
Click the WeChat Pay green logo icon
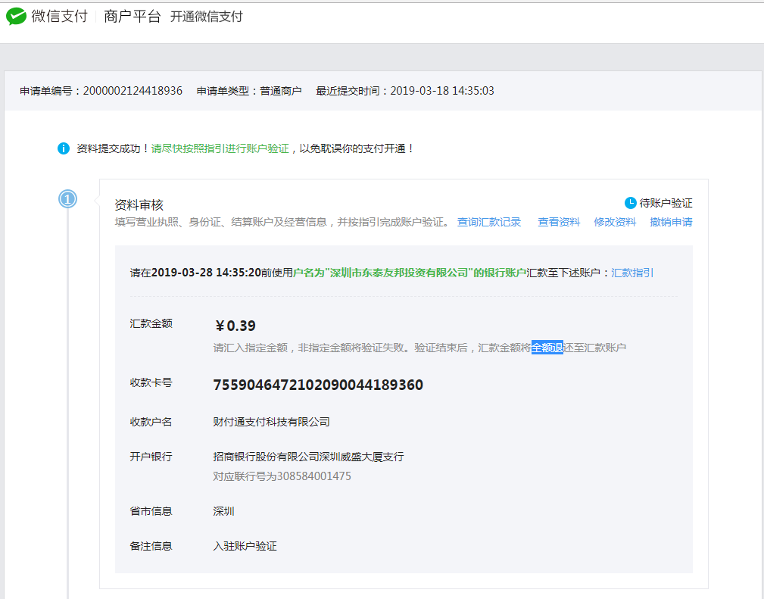(x=16, y=16)
